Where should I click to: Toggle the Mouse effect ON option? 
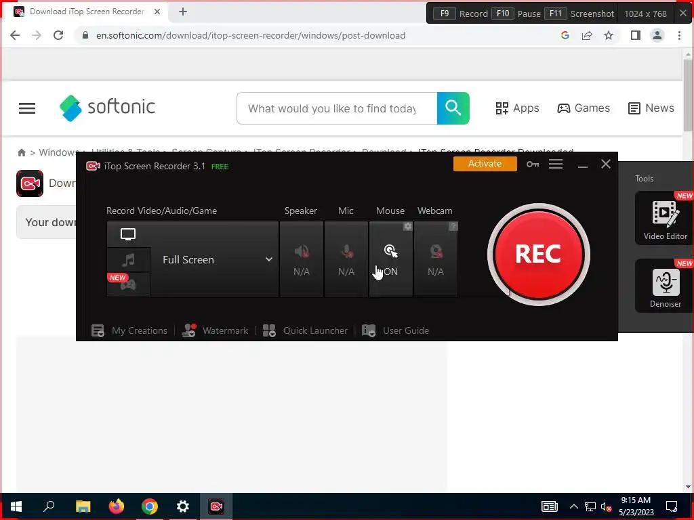tap(391, 259)
